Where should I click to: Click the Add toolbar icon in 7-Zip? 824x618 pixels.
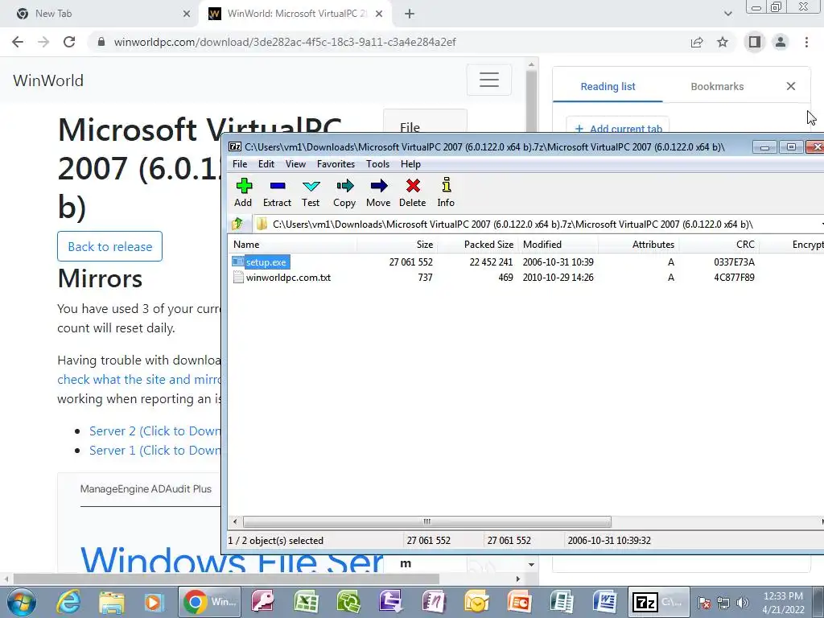(243, 193)
